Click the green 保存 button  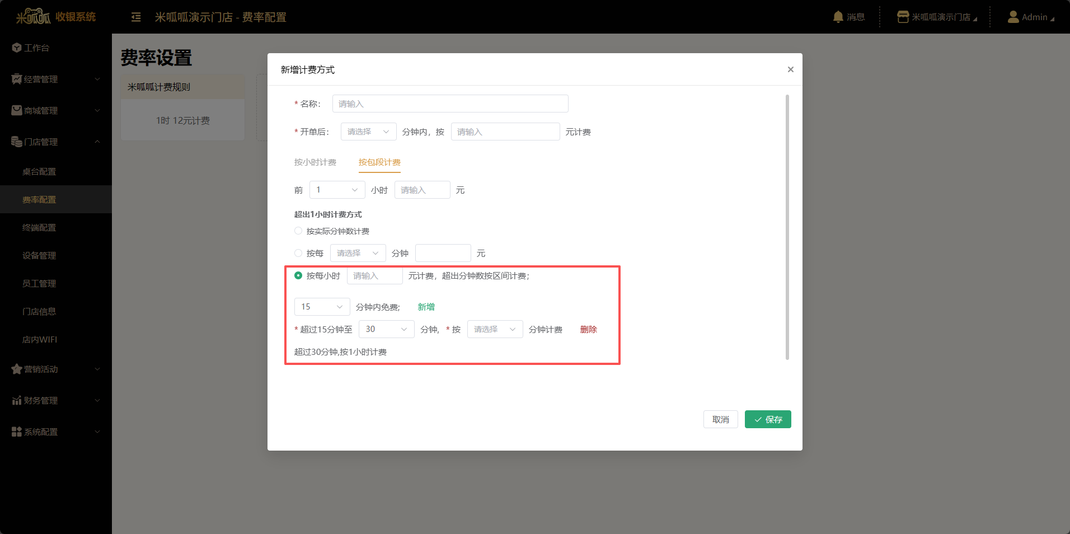click(767, 419)
